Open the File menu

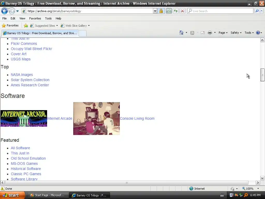[x=4, y=18]
